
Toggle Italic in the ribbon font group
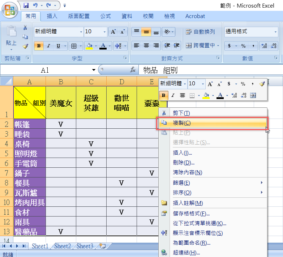click(48, 46)
